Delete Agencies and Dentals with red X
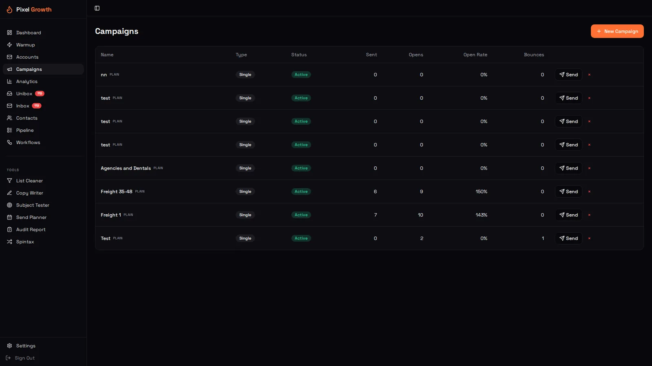Image resolution: width=652 pixels, height=366 pixels. [x=589, y=168]
